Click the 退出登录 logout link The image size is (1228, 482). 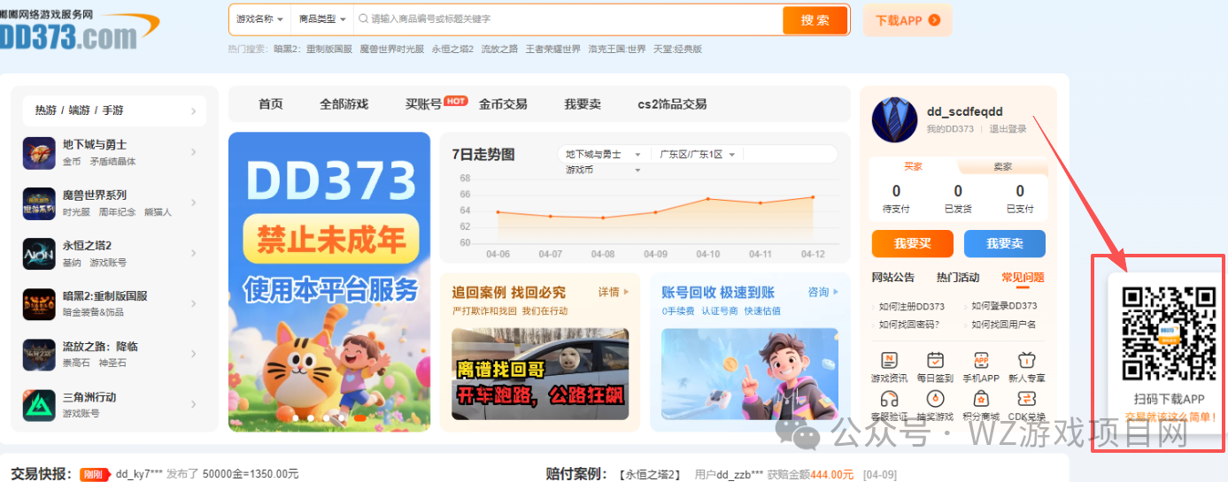pos(1008,129)
